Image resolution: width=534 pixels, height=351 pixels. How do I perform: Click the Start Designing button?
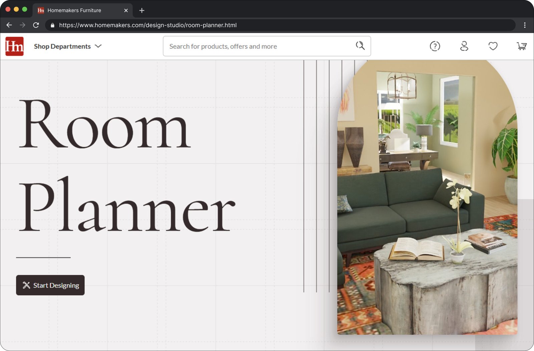(50, 285)
